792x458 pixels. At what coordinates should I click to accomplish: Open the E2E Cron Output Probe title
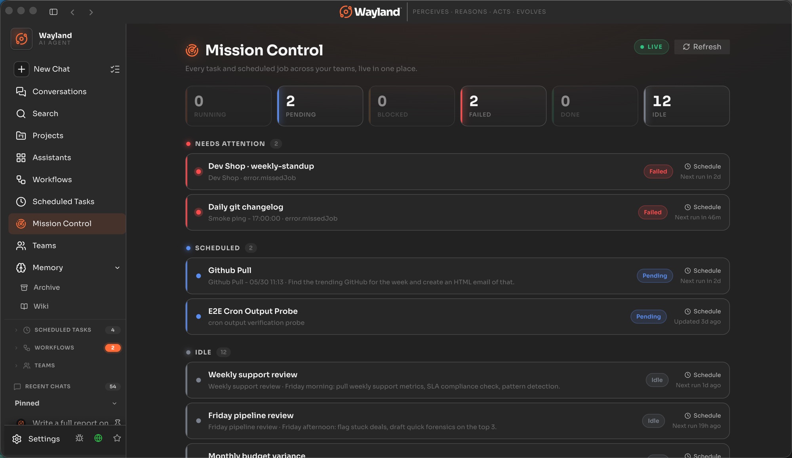(x=253, y=311)
